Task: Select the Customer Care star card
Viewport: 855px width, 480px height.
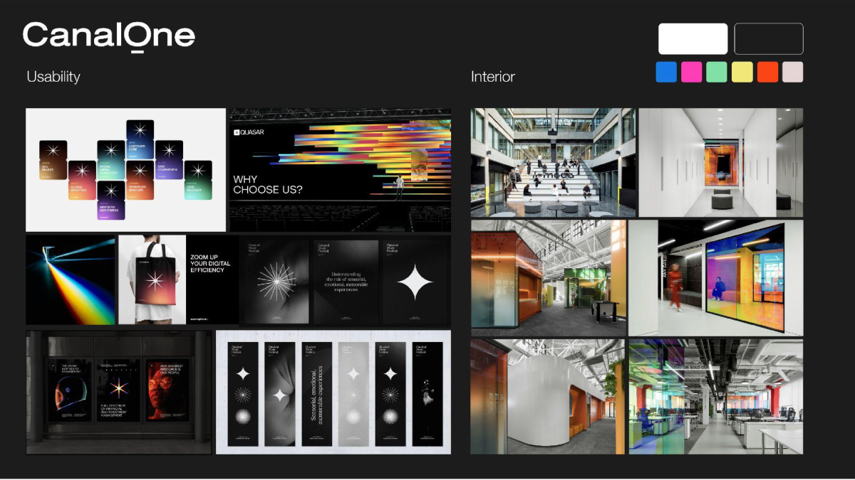Action: tap(140, 139)
